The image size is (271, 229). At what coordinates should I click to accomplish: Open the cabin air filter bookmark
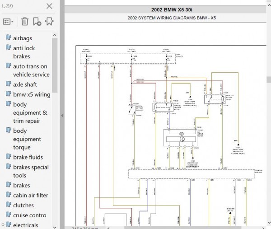coord(31,195)
